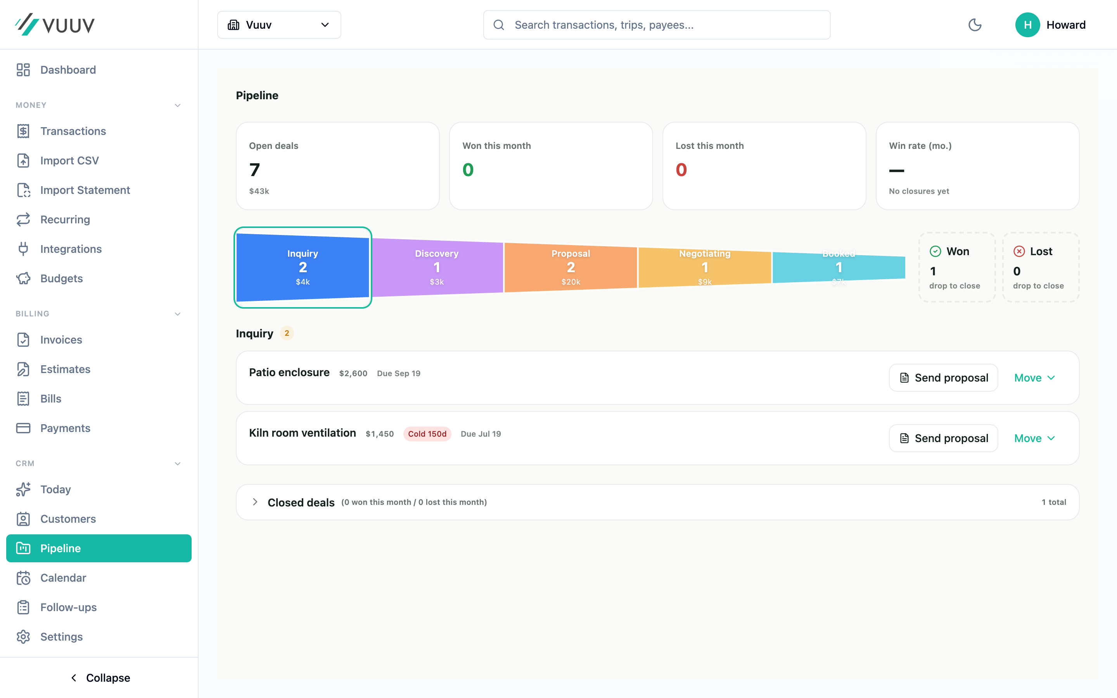The width and height of the screenshot is (1117, 698).
Task: Focus the search transactions input field
Action: click(657, 25)
